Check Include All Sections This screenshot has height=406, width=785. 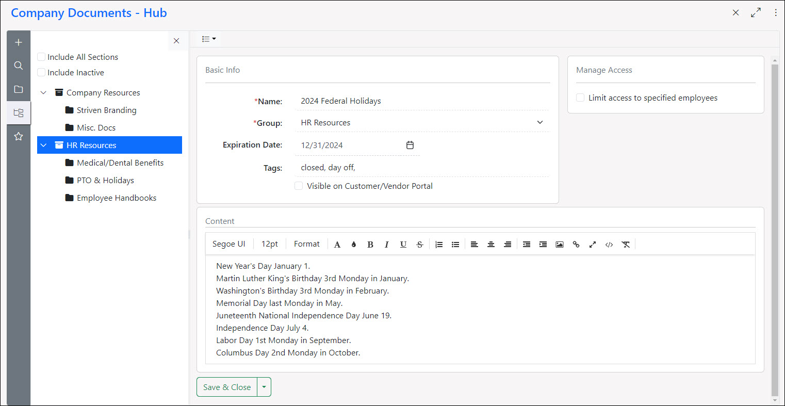41,57
